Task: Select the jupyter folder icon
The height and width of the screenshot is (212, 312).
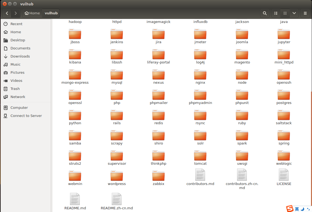Action: (x=284, y=34)
